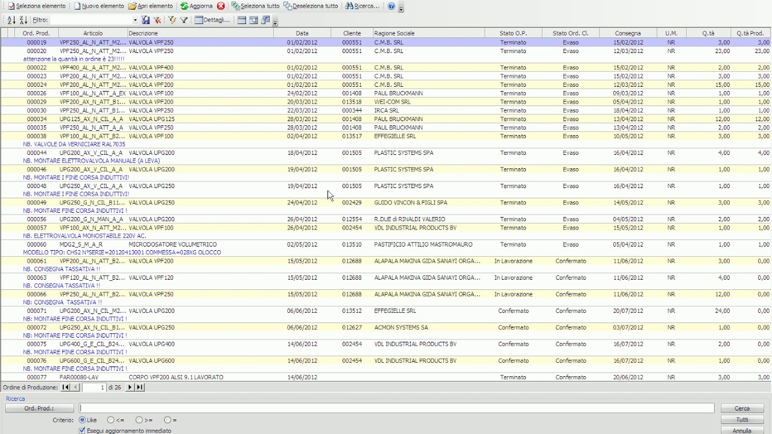772x434 pixels.
Task: Go to the first production order record
Action: coord(66,388)
